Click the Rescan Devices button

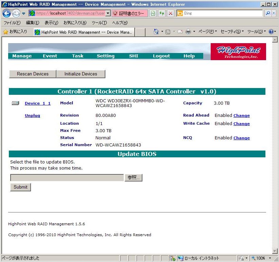pyautogui.click(x=33, y=74)
